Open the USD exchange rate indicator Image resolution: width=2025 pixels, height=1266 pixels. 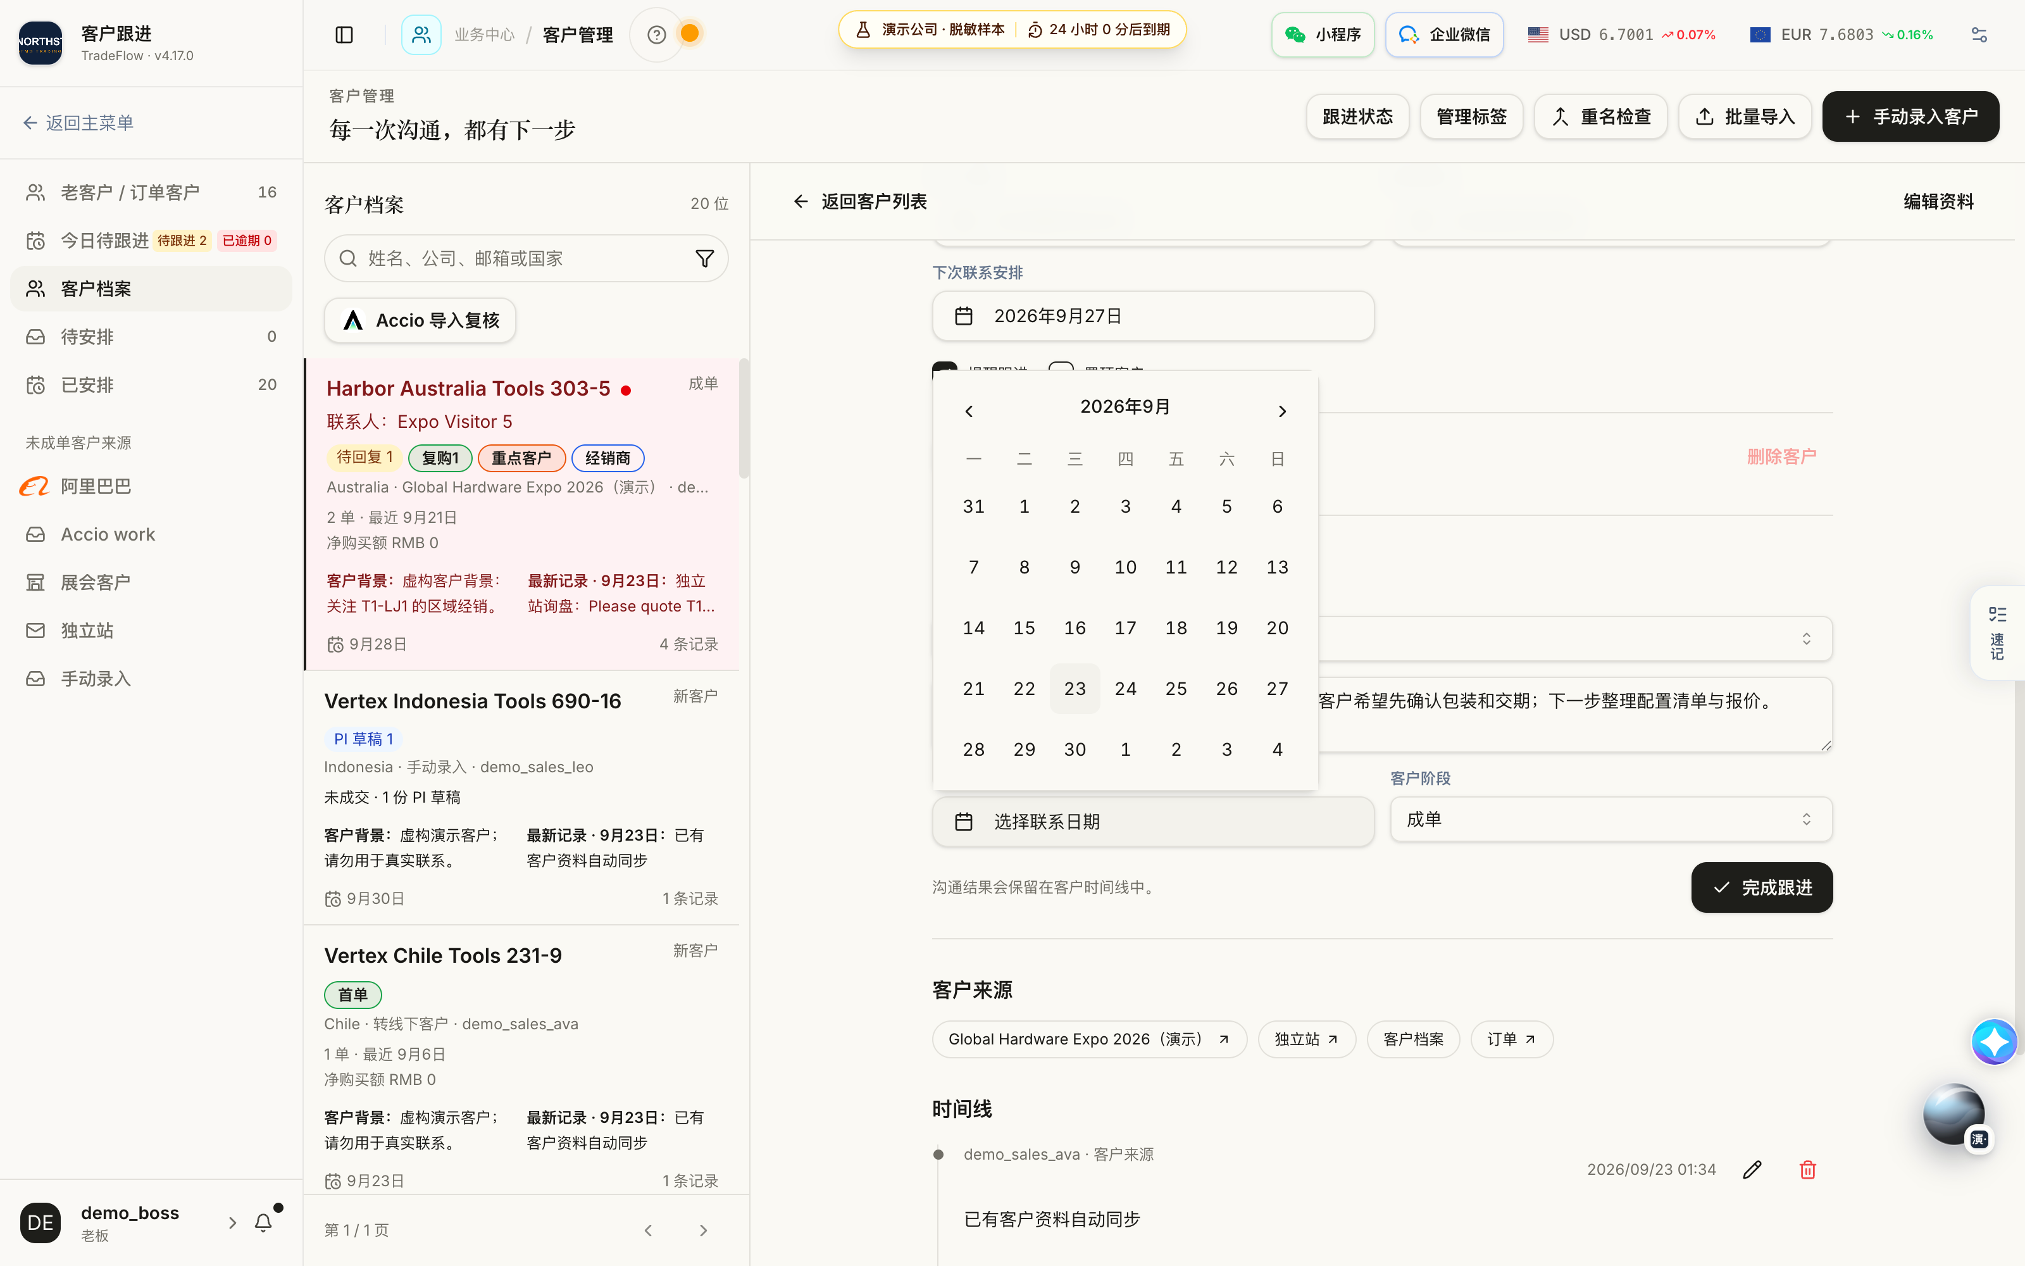pyautogui.click(x=1621, y=34)
